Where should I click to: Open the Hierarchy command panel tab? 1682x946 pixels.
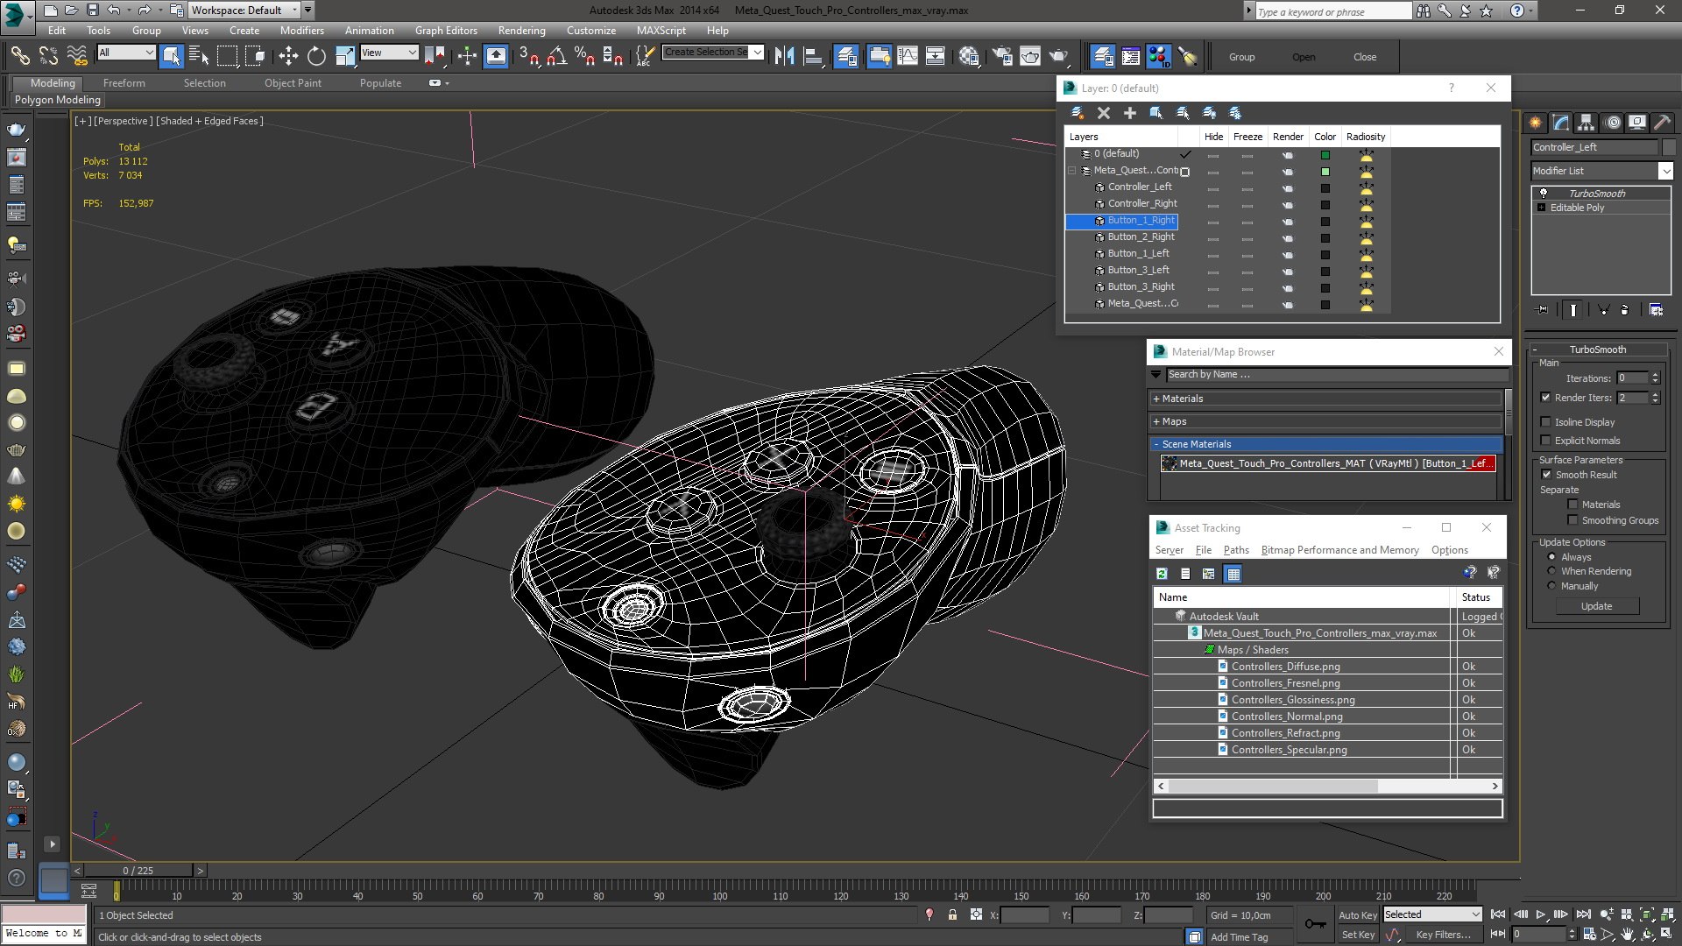pos(1586,123)
